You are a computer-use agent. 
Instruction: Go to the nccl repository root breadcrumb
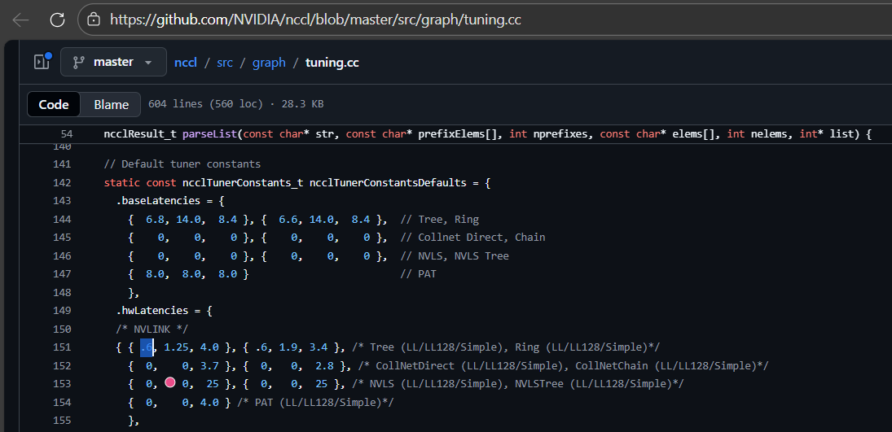pyautogui.click(x=187, y=62)
